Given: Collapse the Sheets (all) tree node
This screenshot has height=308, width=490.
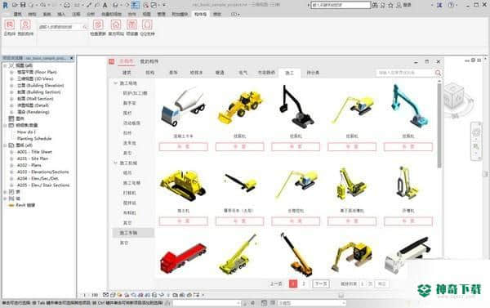Looking at the screenshot, I should pos(5,145).
